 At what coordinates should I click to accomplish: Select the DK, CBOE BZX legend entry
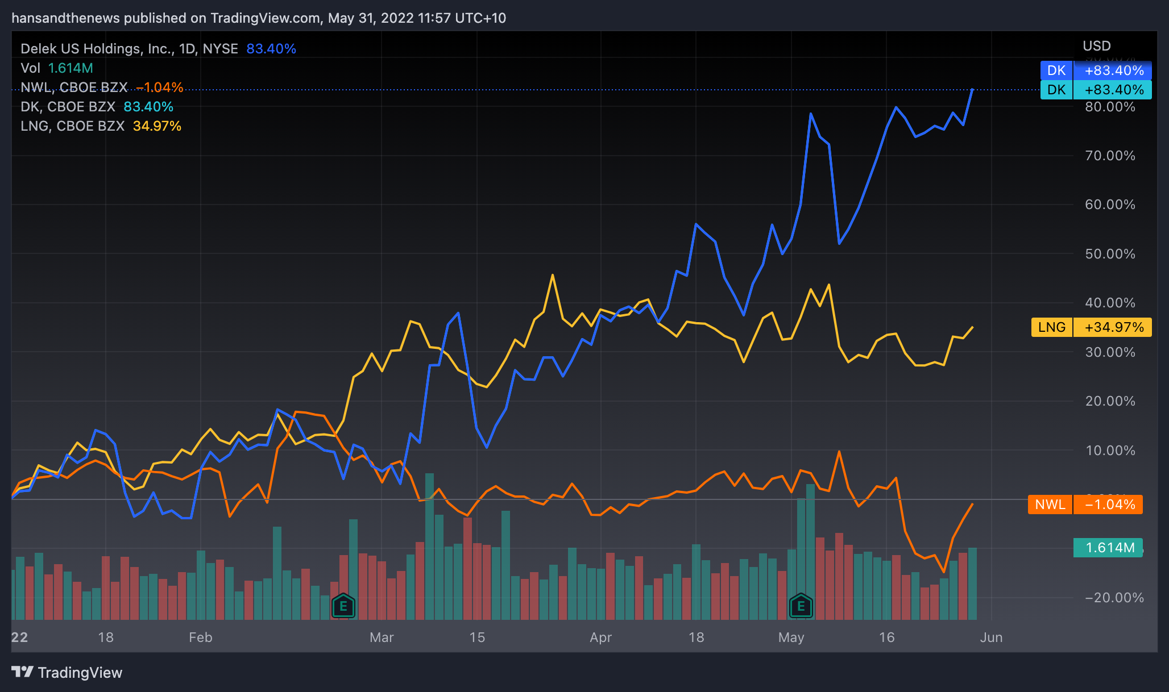(x=68, y=107)
